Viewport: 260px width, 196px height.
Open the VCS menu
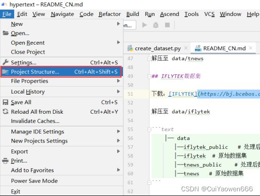209,14
